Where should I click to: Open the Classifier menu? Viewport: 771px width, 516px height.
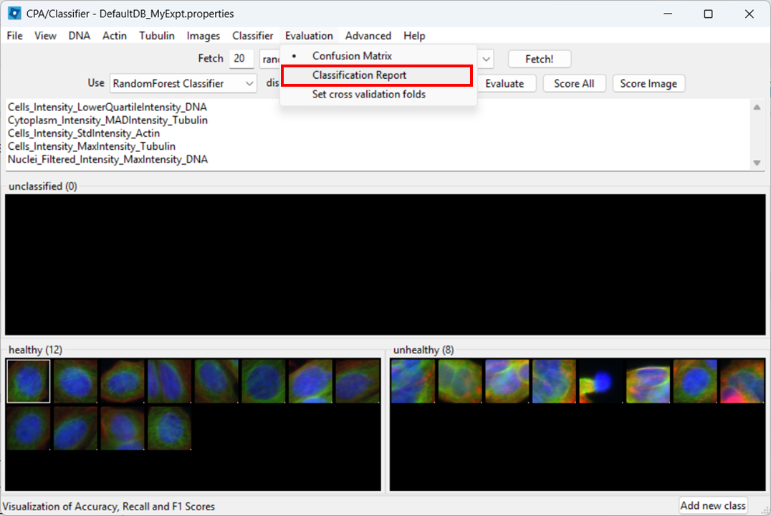click(x=252, y=35)
